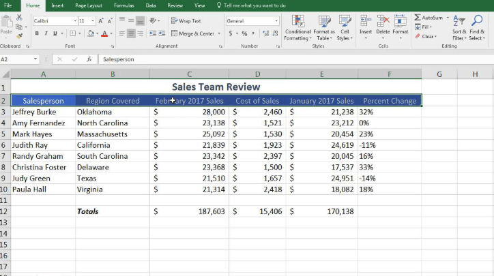Image resolution: width=494 pixels, height=276 pixels.
Task: Switch to the Page Layout tab
Action: point(89,5)
